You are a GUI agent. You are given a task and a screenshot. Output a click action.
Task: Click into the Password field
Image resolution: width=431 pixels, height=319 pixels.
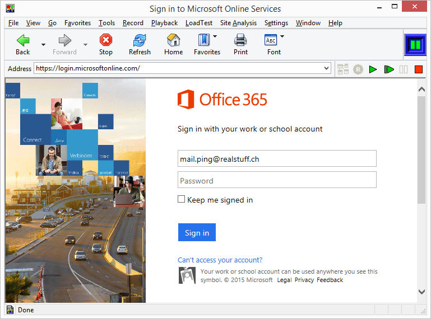(x=277, y=180)
